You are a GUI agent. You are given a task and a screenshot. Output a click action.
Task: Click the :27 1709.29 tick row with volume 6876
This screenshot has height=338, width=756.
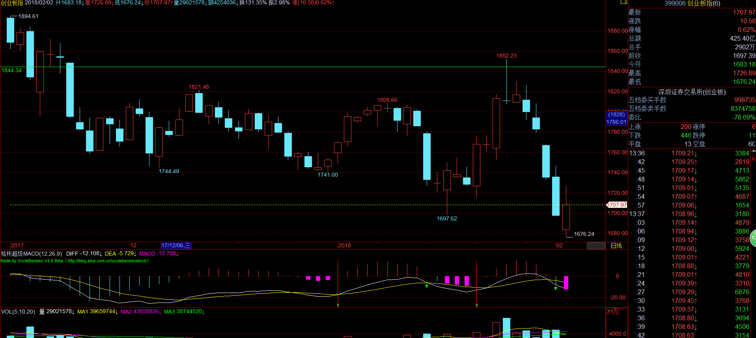point(689,292)
